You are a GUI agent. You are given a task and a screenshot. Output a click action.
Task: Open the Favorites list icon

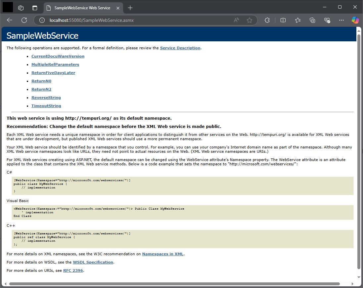coord(298,21)
